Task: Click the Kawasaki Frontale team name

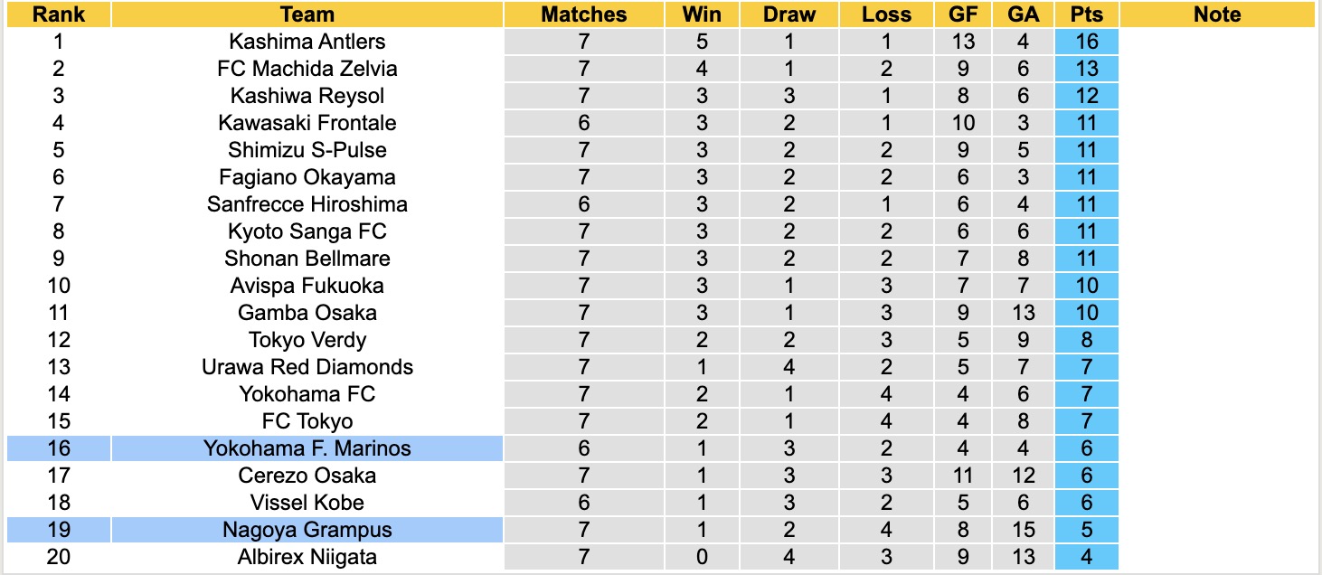Action: click(307, 123)
